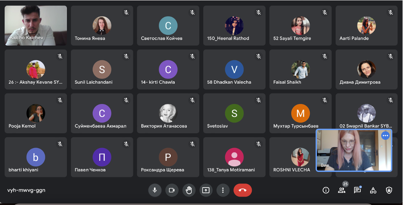Click muted mic icon on Светослав Койчев tile
Viewport: 403px width, 205px height.
[x=192, y=12]
